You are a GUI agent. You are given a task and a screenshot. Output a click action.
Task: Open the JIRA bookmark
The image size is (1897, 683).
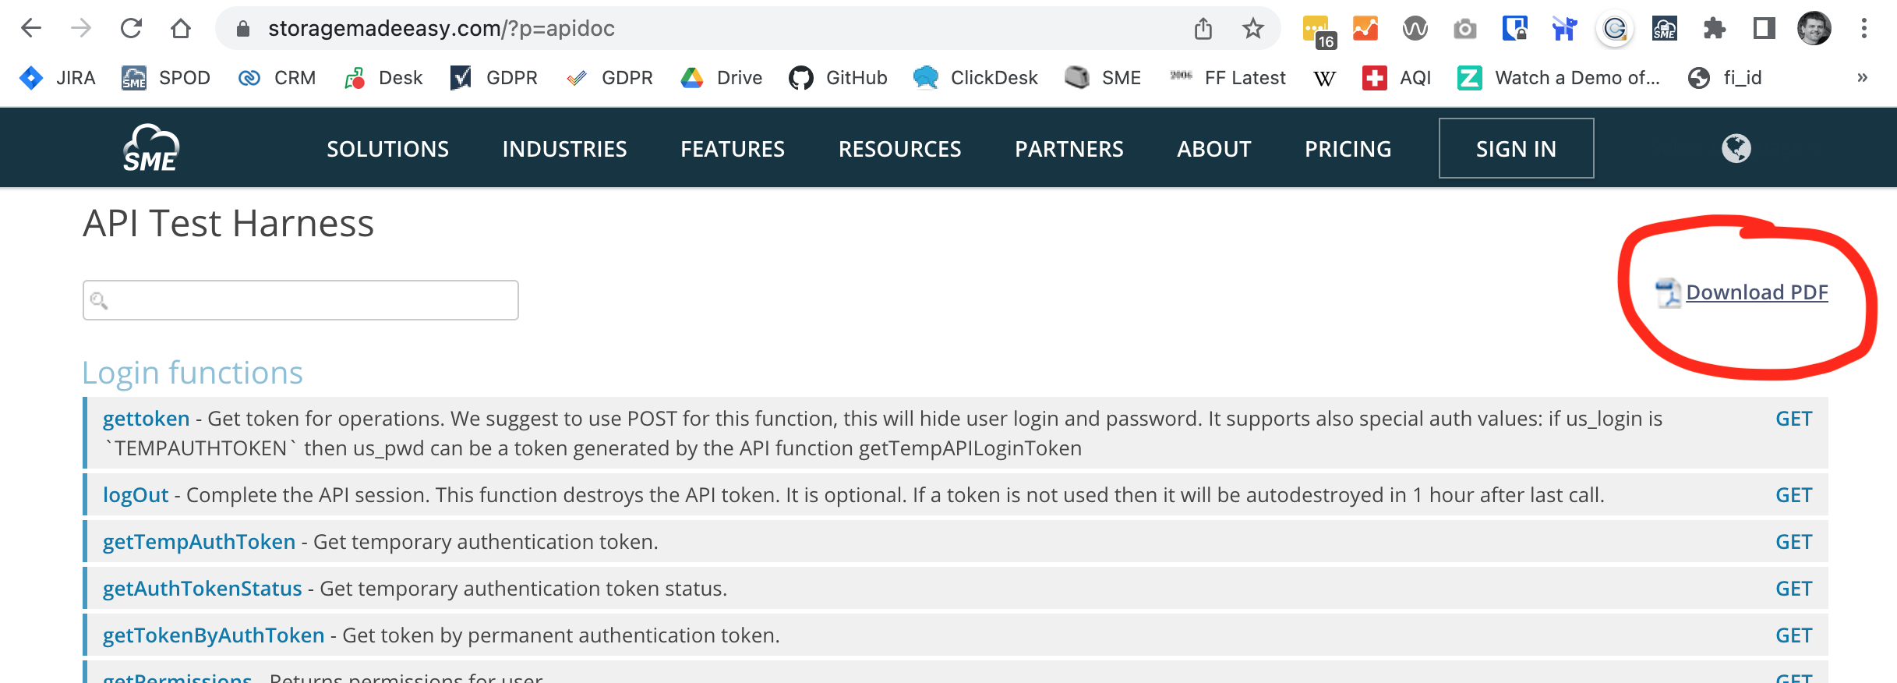coord(57,78)
